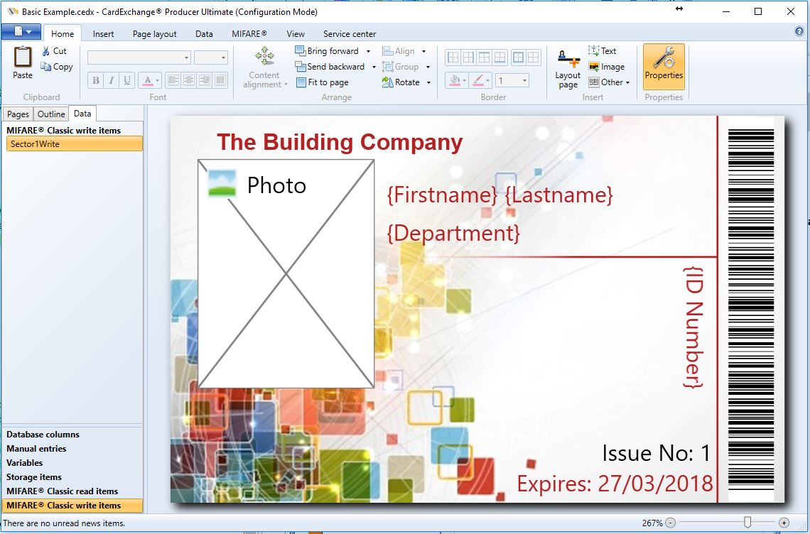Switch to the Insert ribbon tab
Screen dimensions: 810x534
coord(103,33)
